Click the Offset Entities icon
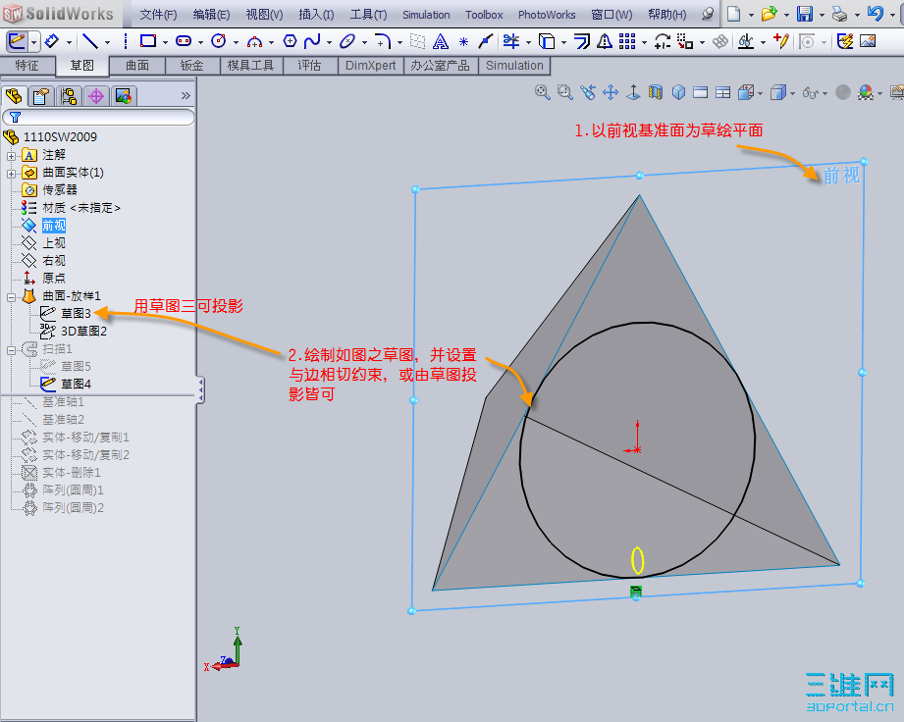The image size is (904, 722). tap(582, 41)
